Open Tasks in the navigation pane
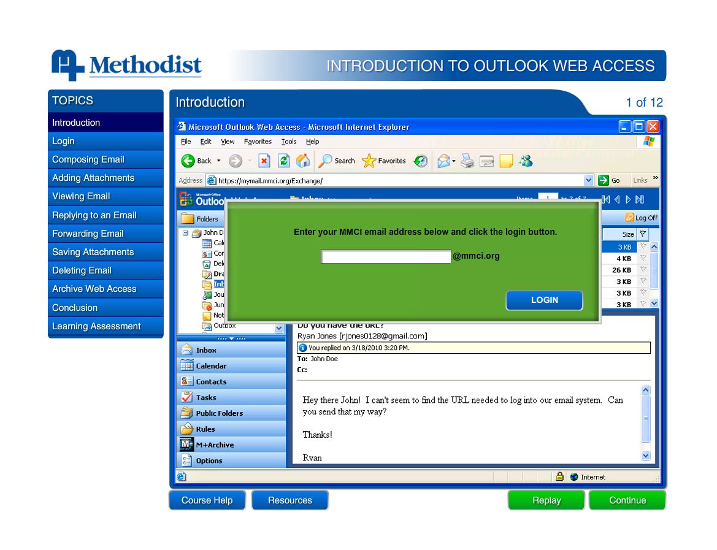The height and width of the screenshot is (550, 717). [231, 398]
